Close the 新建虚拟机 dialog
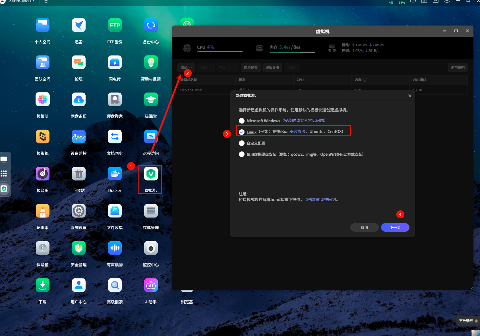The height and width of the screenshot is (336, 480). (x=410, y=96)
